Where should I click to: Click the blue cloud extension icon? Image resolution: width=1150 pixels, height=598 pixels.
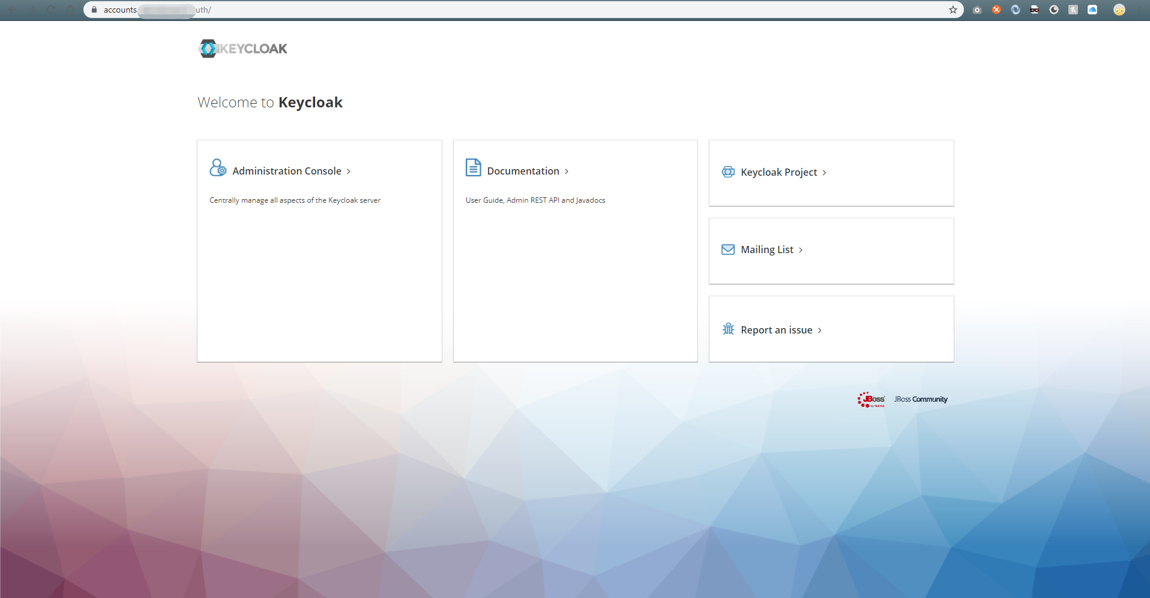tap(1092, 10)
